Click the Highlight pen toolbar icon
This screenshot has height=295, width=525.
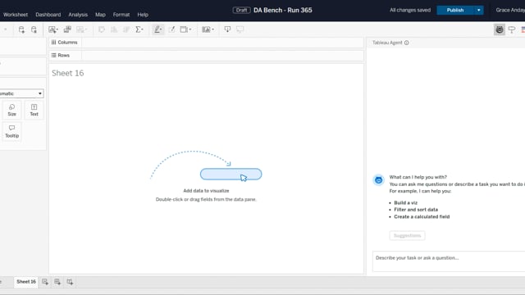(x=158, y=29)
